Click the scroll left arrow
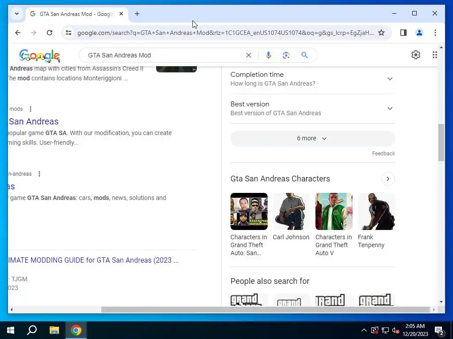The height and width of the screenshot is (339, 453). point(11,309)
